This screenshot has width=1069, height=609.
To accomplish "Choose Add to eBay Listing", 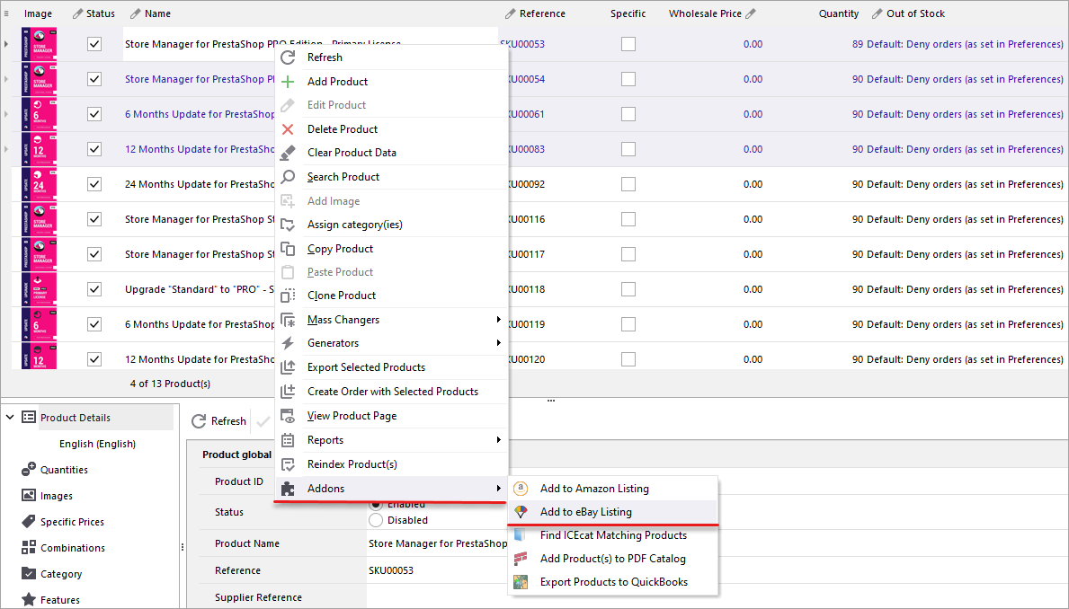I will pos(585,512).
